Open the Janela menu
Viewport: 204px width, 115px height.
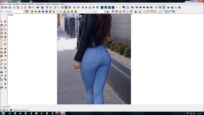pos(48,4)
